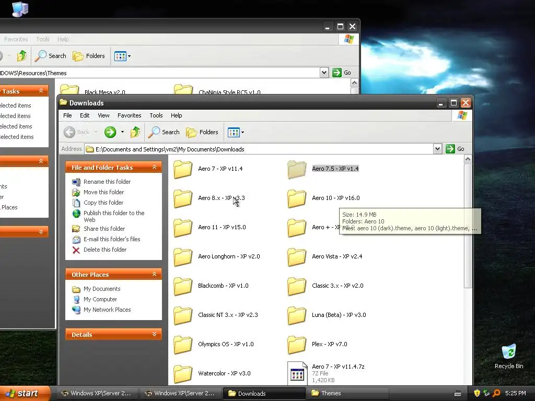Open the Recycle Bin desktop icon

(509, 356)
